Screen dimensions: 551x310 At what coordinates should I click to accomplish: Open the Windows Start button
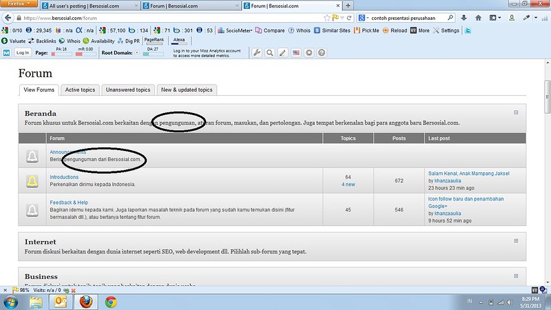pyautogui.click(x=11, y=302)
